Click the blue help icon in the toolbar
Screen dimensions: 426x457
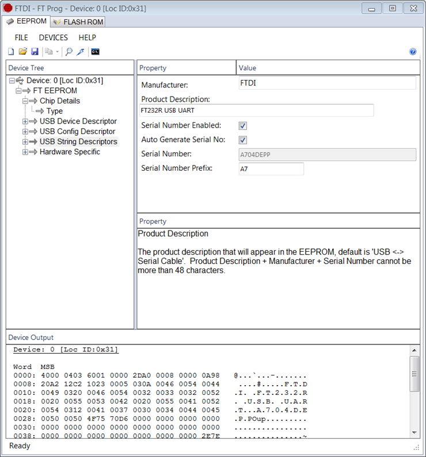tap(413, 52)
